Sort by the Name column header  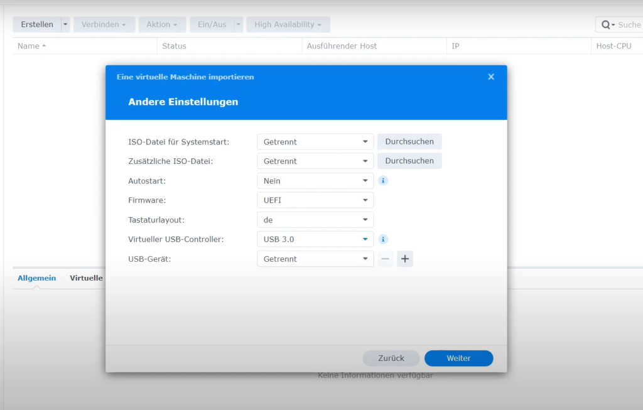(x=31, y=46)
